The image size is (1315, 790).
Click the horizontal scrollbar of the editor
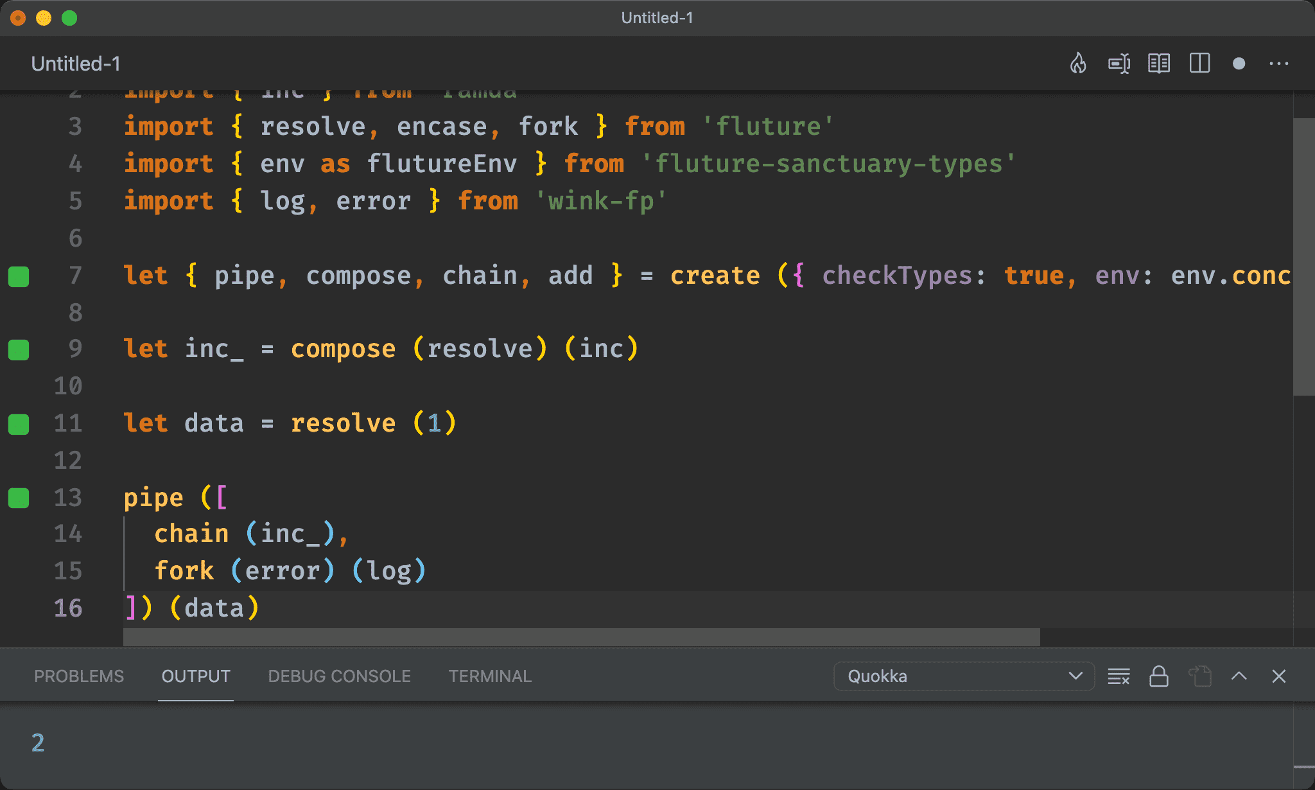tap(582, 637)
